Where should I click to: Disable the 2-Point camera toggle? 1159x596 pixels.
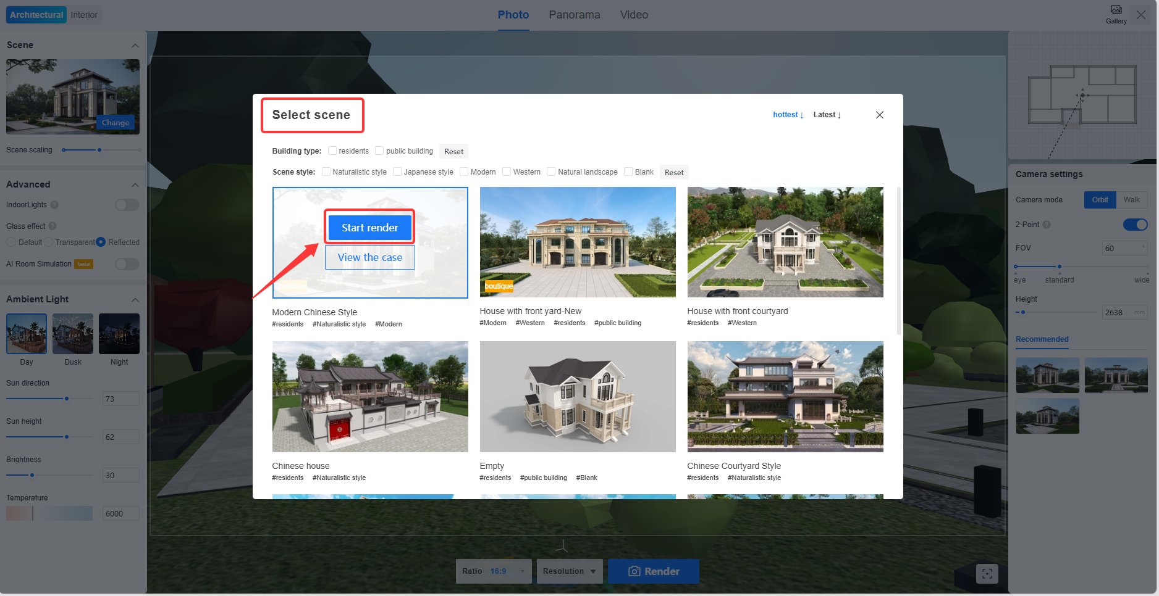click(x=1135, y=225)
